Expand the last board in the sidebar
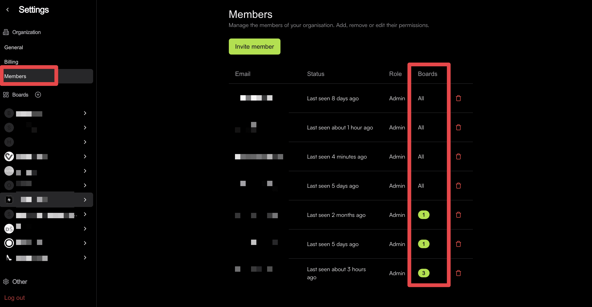592x307 pixels. 85,258
